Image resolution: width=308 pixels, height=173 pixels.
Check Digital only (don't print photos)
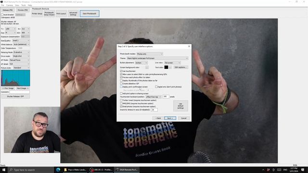pos(156,86)
